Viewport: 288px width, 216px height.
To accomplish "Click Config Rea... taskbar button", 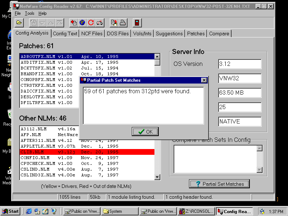I will click(x=234, y=211).
